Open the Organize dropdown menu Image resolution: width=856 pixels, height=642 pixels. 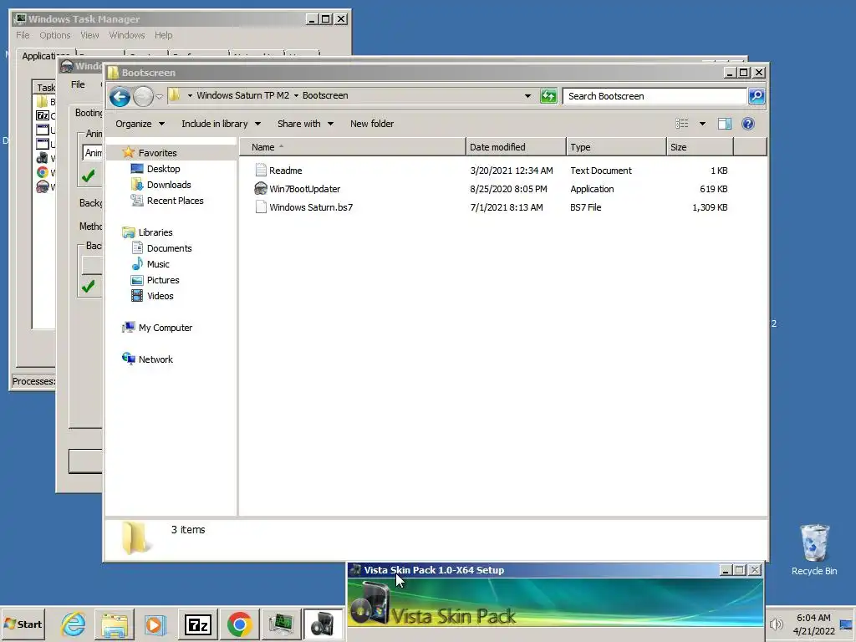coord(140,124)
